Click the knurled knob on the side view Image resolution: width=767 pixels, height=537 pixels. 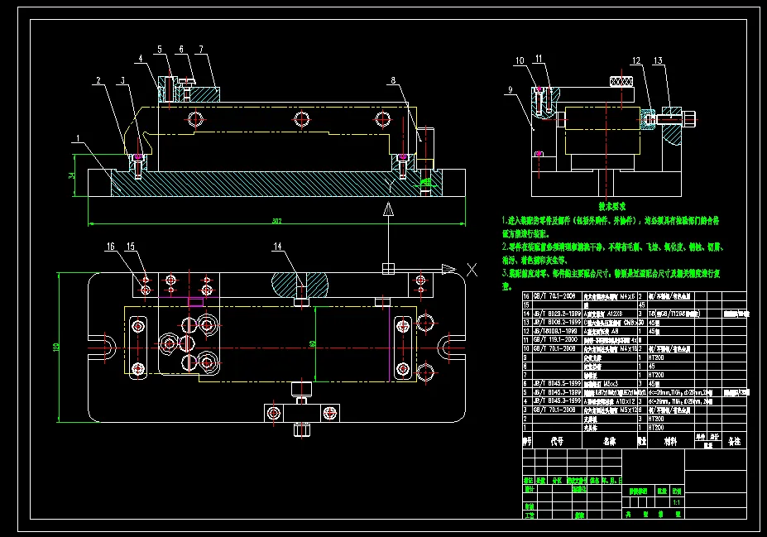[x=621, y=81]
